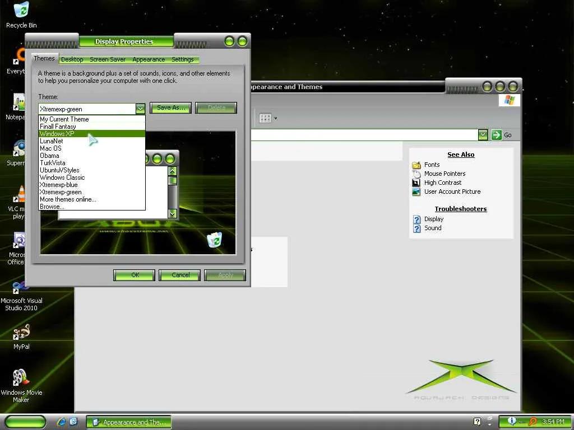Viewport: 574px width, 430px height.
Task: Click the second quick launch icon beside Internet Explorer
Action: coord(73,422)
